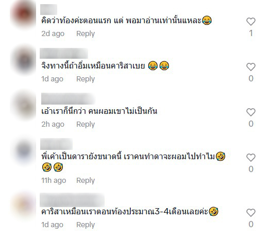Screen dimensions: 270x238
Task: Reply to first comment posted 1d ago
Action: (86, 79)
